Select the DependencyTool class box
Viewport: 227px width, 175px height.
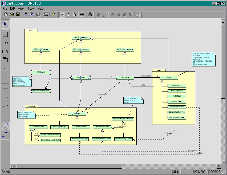click(177, 118)
